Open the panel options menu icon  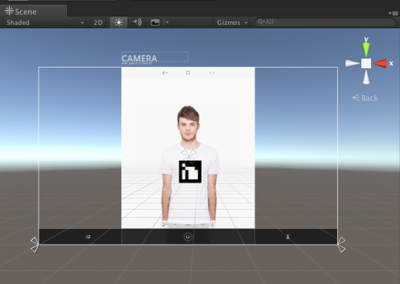point(393,13)
